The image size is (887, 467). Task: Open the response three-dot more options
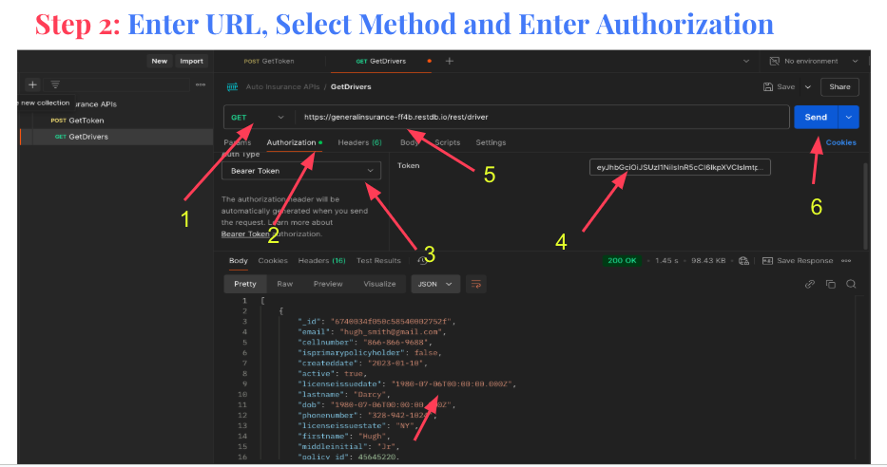tap(846, 261)
